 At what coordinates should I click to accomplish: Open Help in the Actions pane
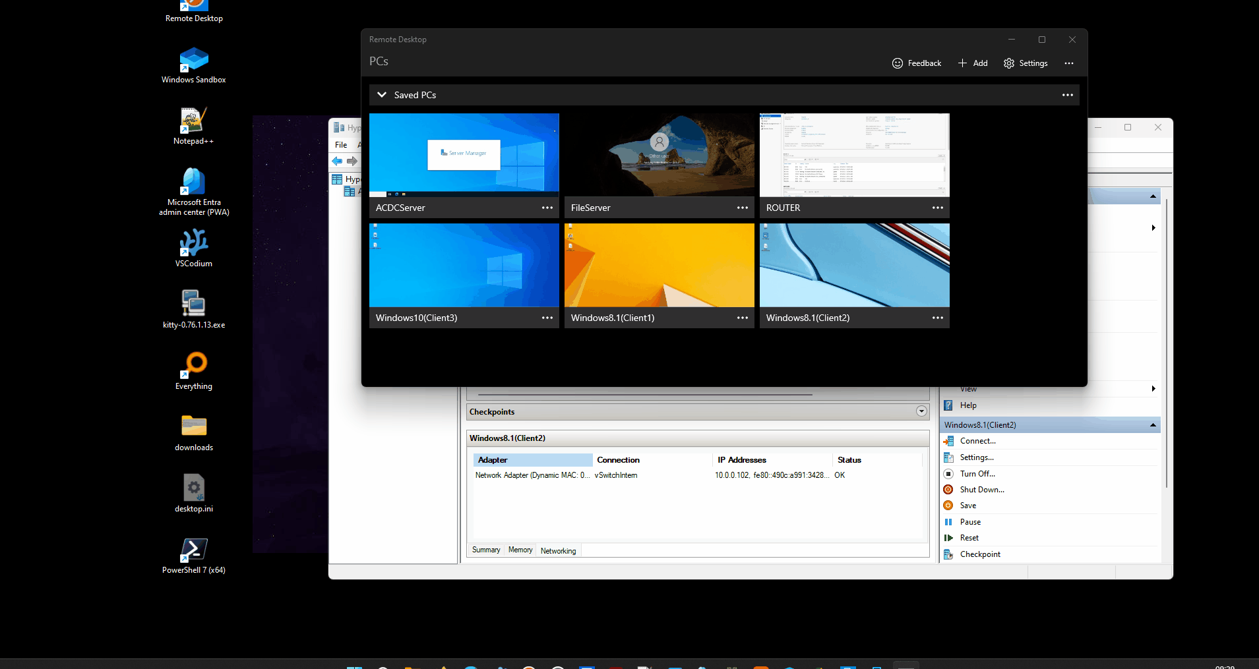(x=968, y=405)
